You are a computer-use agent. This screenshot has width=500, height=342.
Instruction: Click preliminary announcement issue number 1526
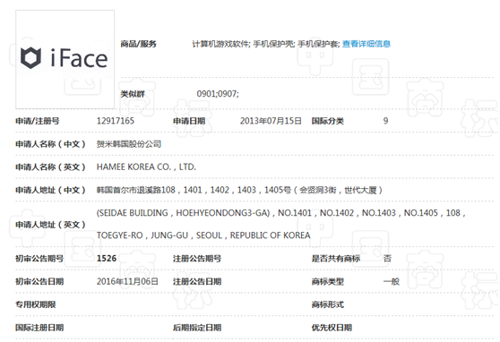click(107, 259)
